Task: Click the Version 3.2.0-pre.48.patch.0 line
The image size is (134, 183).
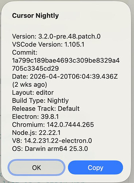Action: [x=56, y=36]
